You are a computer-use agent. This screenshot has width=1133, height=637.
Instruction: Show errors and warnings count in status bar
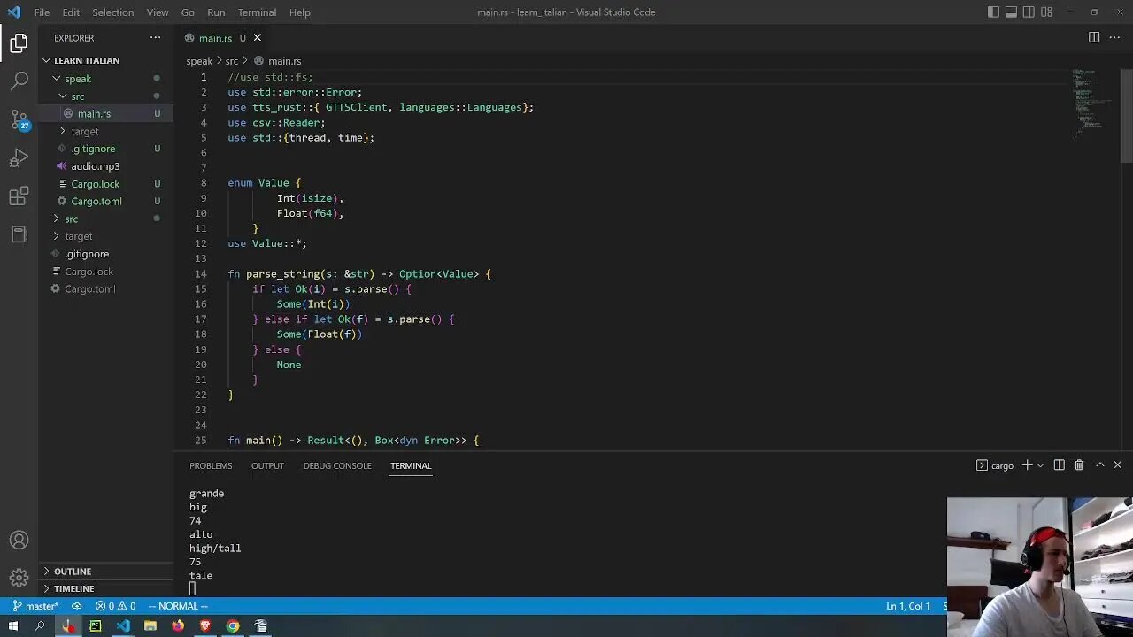[116, 606]
